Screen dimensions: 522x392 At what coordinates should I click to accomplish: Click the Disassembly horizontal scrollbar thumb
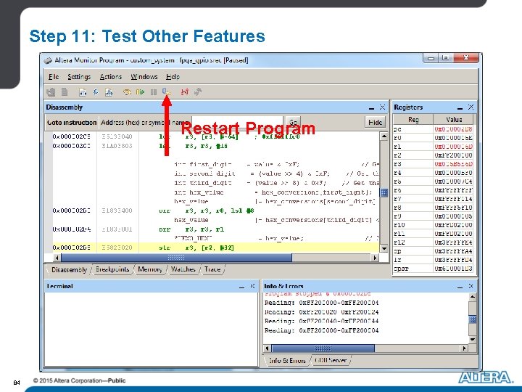pyautogui.click(x=176, y=257)
